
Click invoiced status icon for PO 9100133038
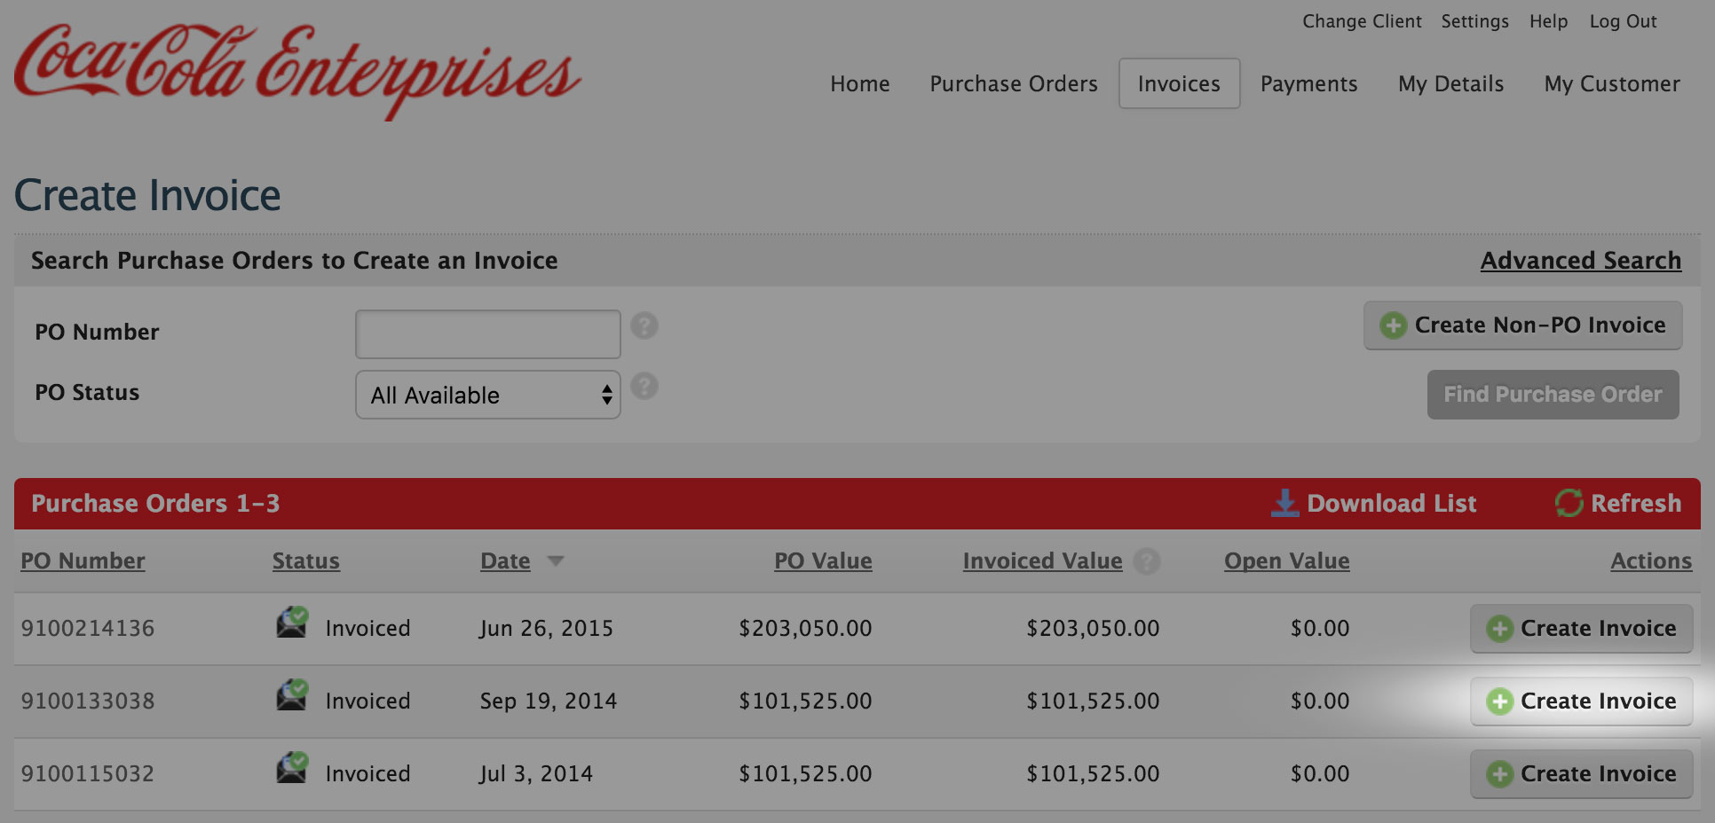[x=292, y=694]
